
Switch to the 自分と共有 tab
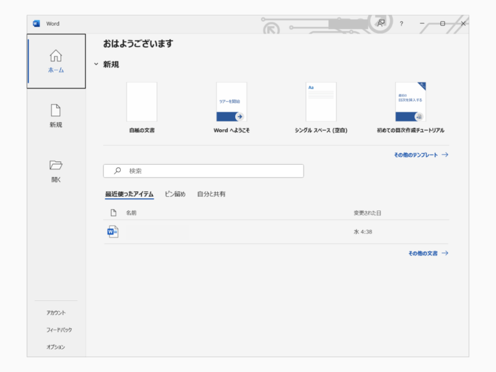[x=211, y=194]
